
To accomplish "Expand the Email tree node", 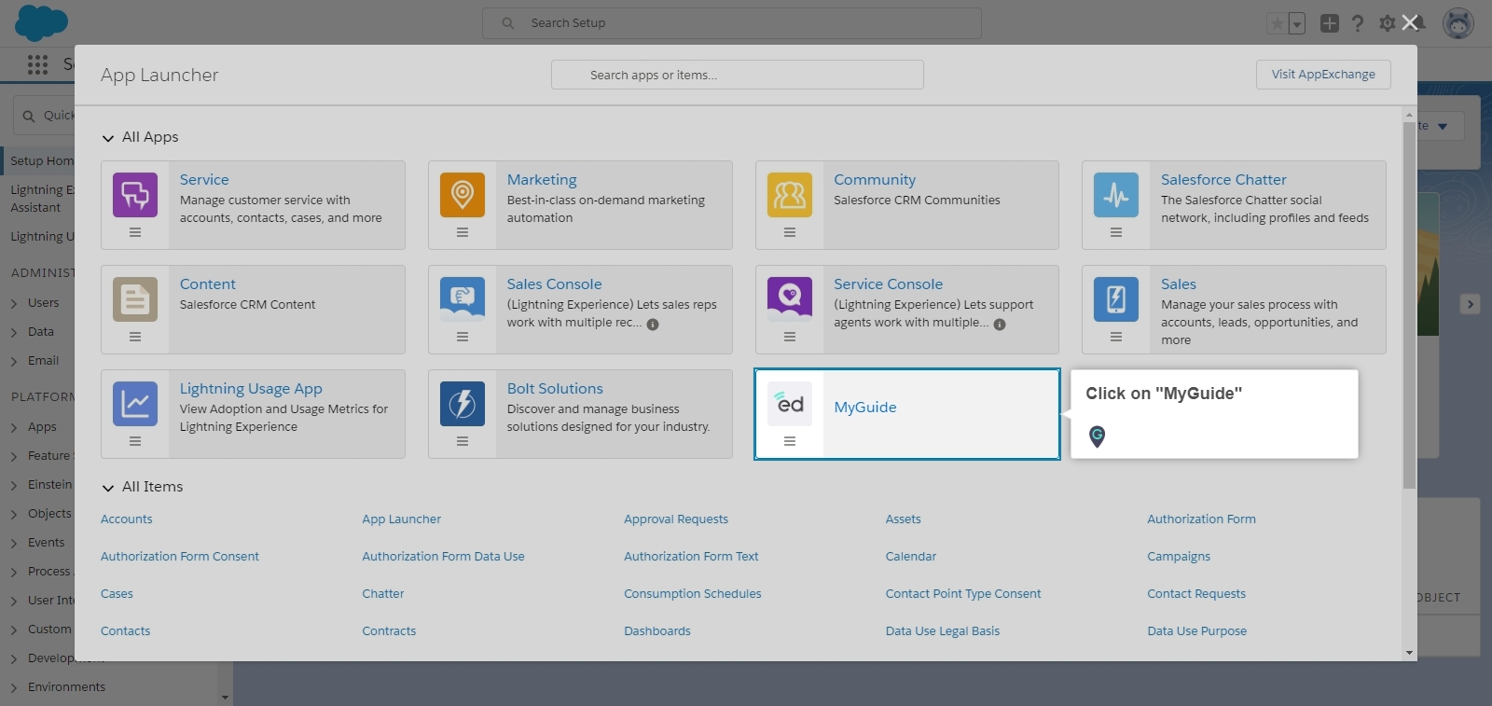I will [14, 361].
